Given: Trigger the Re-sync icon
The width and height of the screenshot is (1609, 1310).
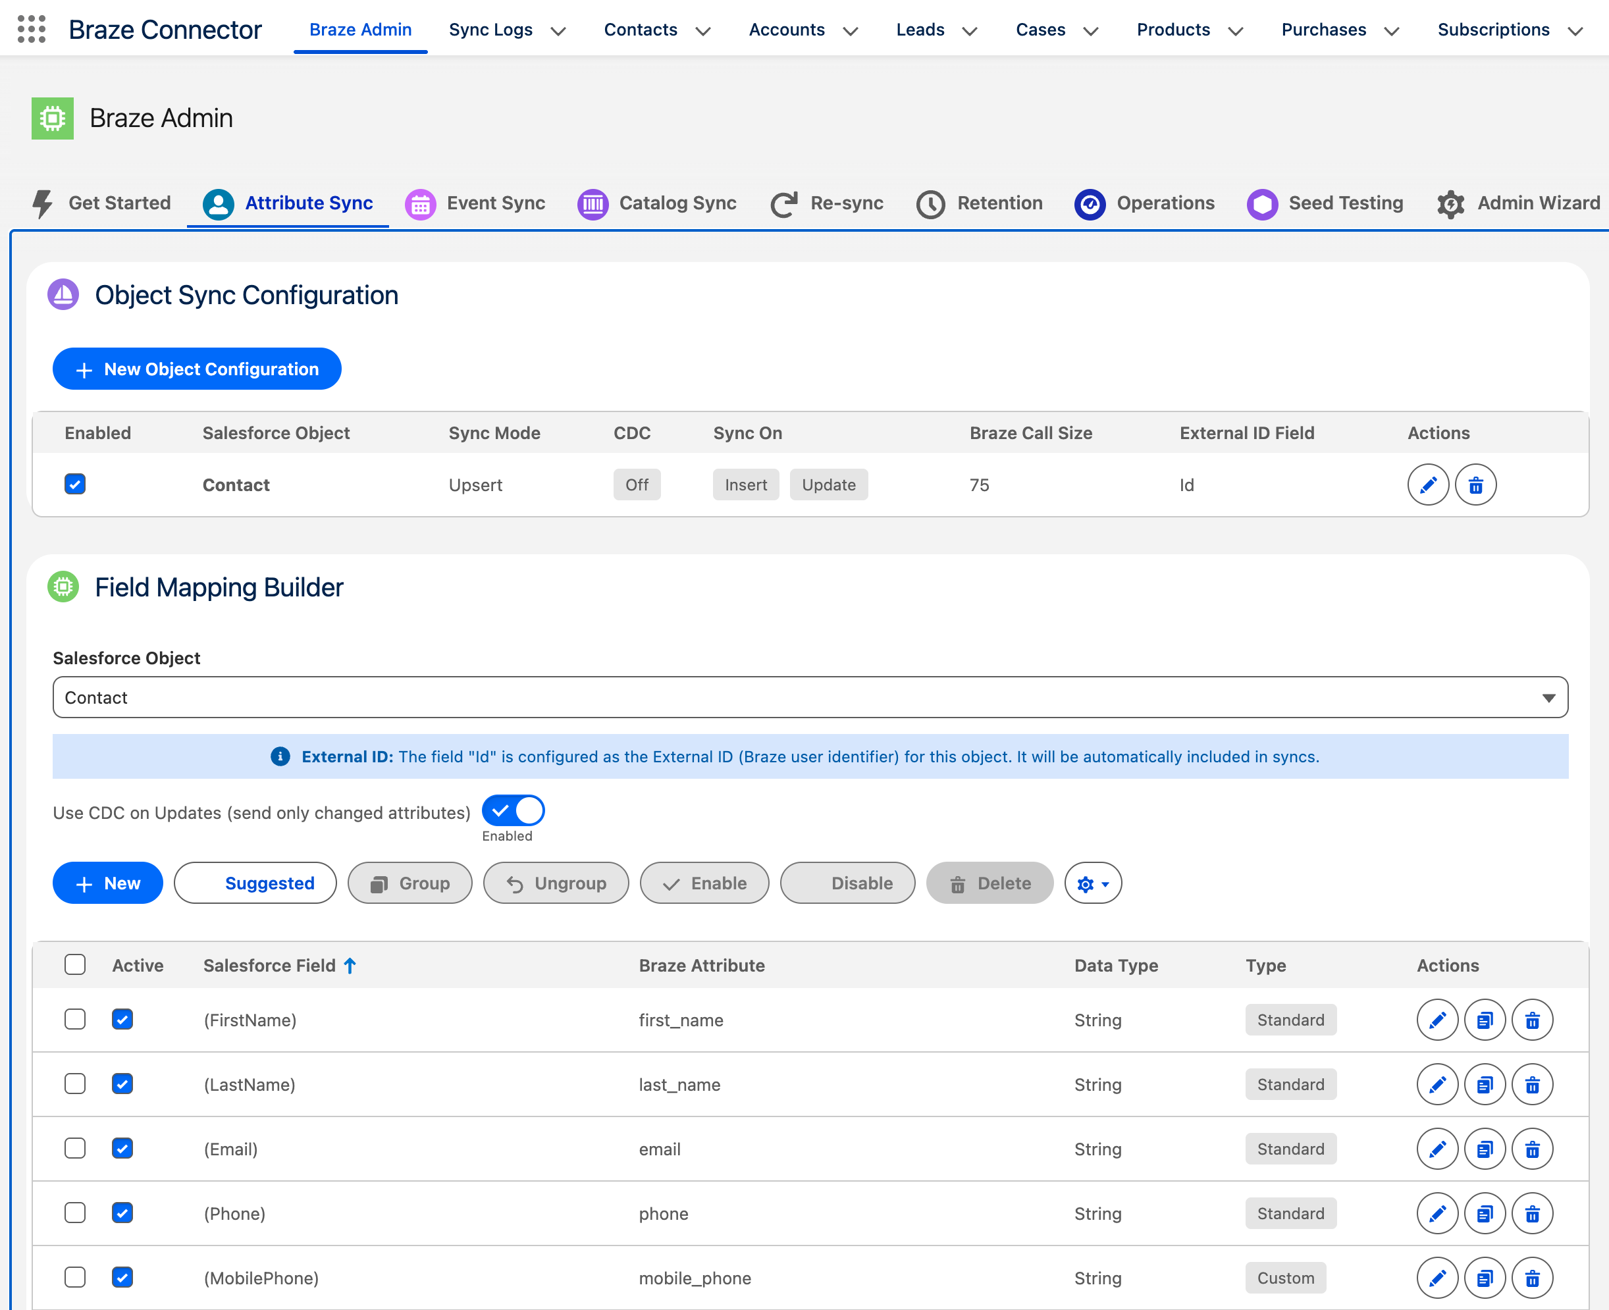Looking at the screenshot, I should point(785,203).
